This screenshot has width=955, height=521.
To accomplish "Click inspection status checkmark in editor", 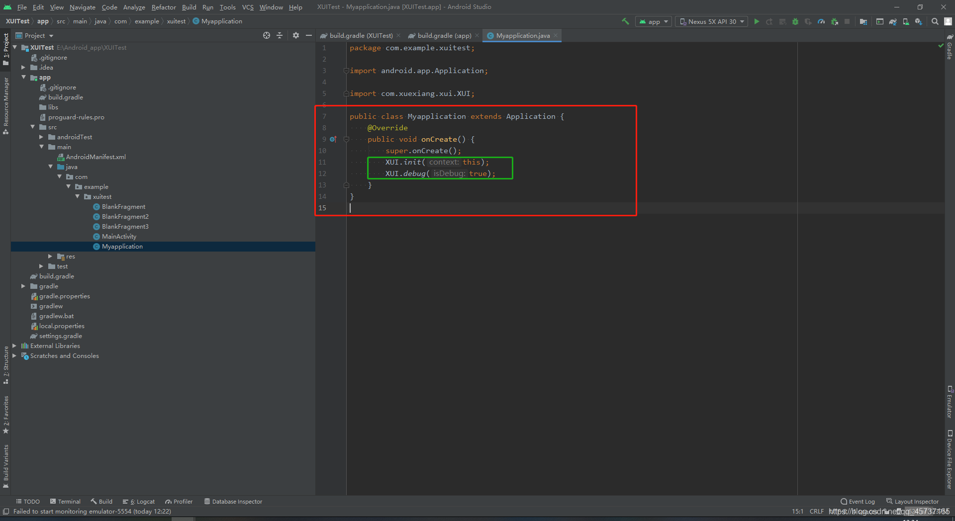I will pos(941,46).
